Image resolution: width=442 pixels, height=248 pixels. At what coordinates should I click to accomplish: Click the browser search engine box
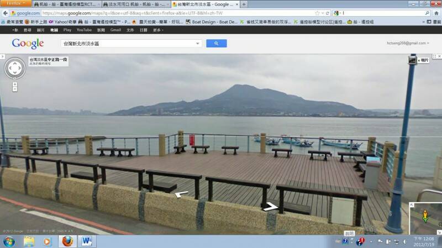[382, 13]
